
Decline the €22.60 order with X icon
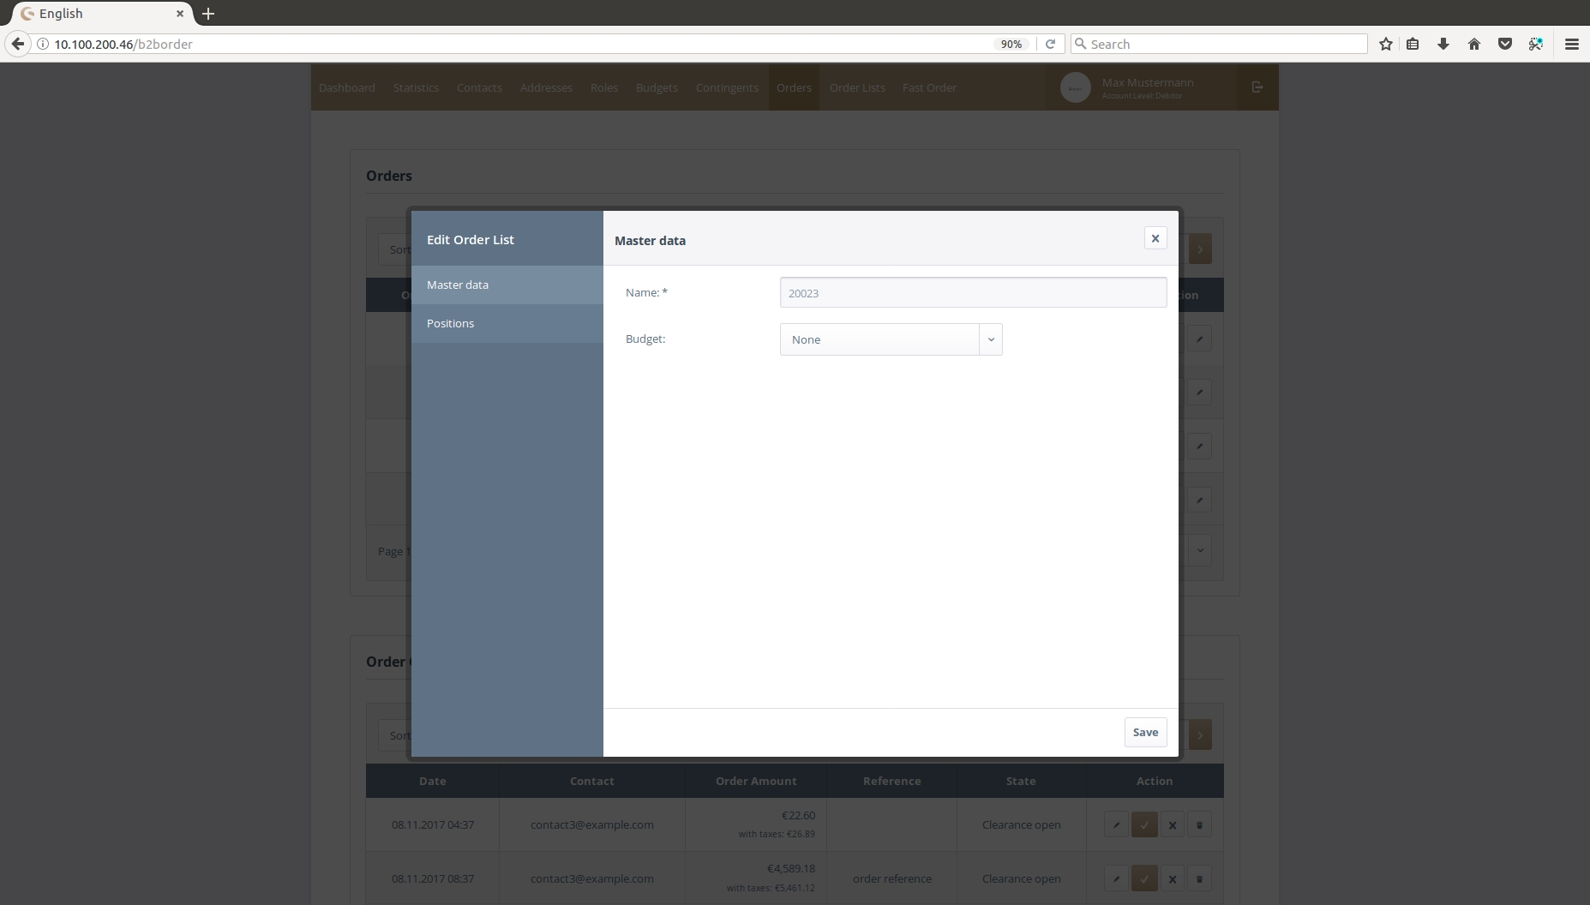coord(1173,825)
